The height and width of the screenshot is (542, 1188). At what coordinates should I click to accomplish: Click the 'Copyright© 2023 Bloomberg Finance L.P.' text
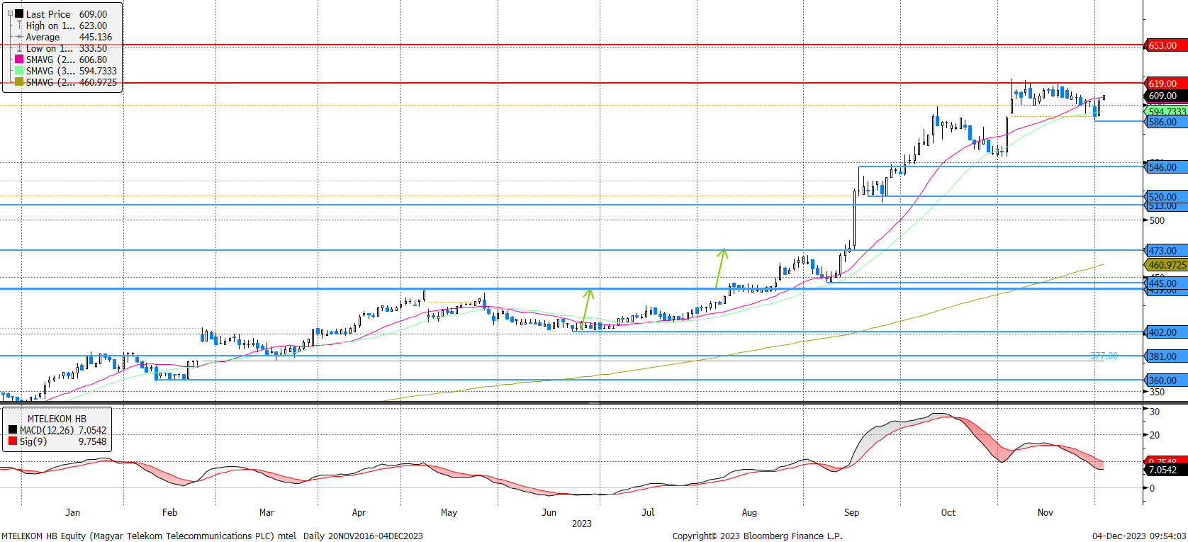point(757,536)
